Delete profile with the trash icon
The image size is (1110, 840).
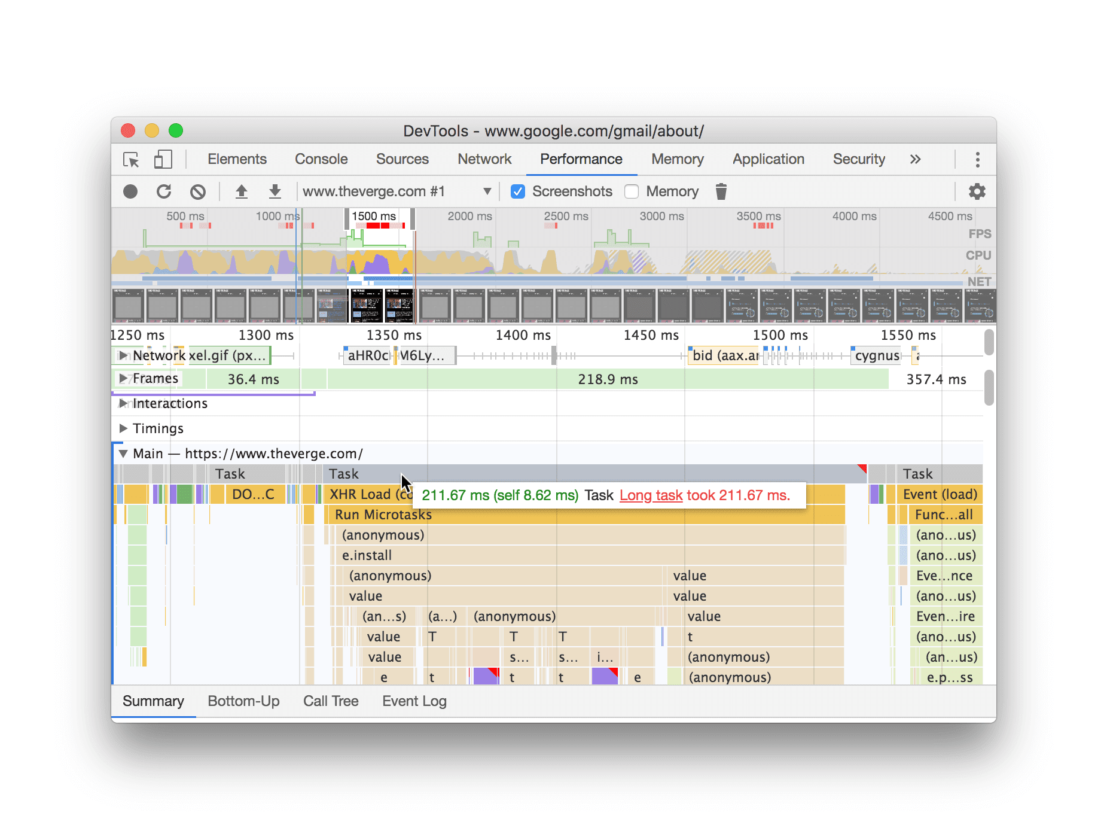coord(721,191)
